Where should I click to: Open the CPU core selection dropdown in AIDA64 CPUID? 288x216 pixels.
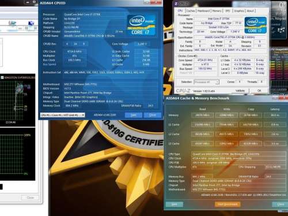point(63,115)
